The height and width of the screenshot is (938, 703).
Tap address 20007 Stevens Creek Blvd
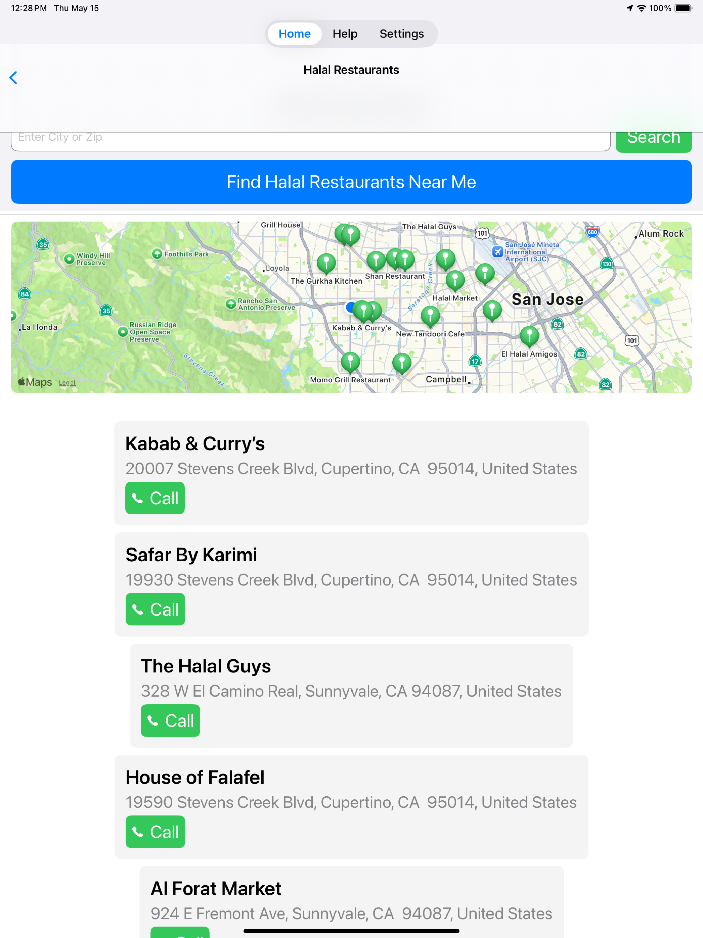tap(351, 469)
